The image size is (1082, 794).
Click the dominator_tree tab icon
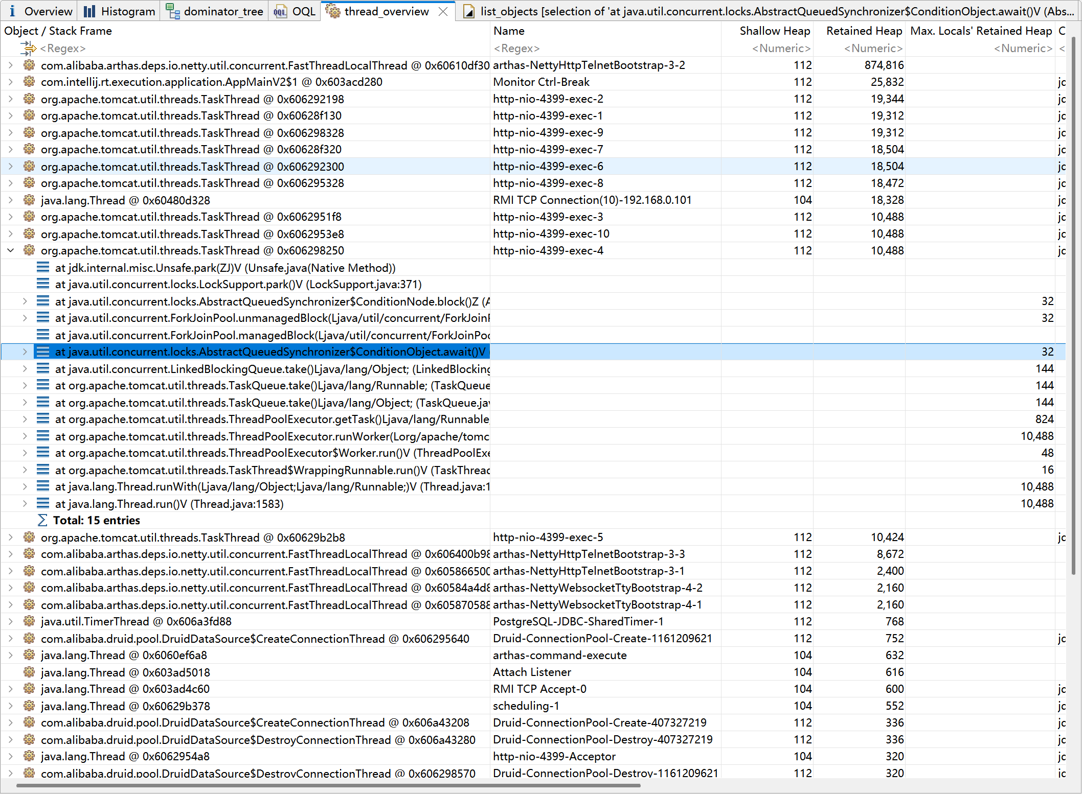173,11
